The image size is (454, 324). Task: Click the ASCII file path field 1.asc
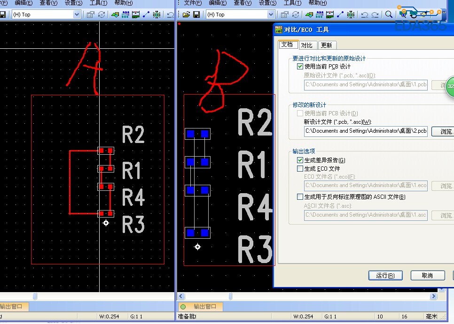click(366, 215)
